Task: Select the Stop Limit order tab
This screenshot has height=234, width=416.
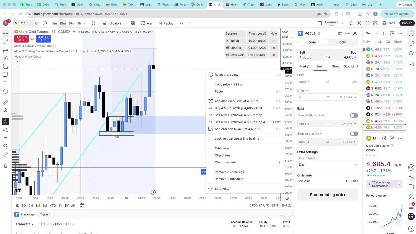Action: [351, 66]
